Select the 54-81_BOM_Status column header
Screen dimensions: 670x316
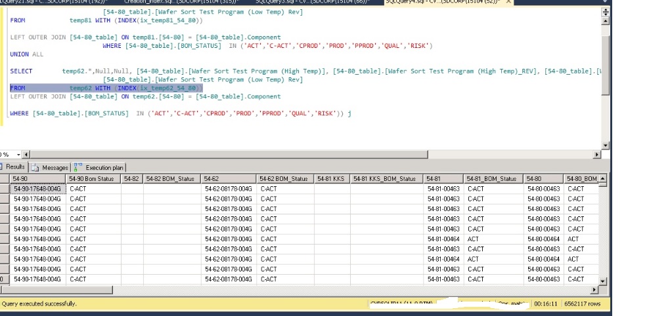pos(494,179)
